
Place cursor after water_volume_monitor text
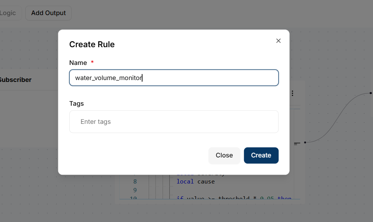click(142, 77)
